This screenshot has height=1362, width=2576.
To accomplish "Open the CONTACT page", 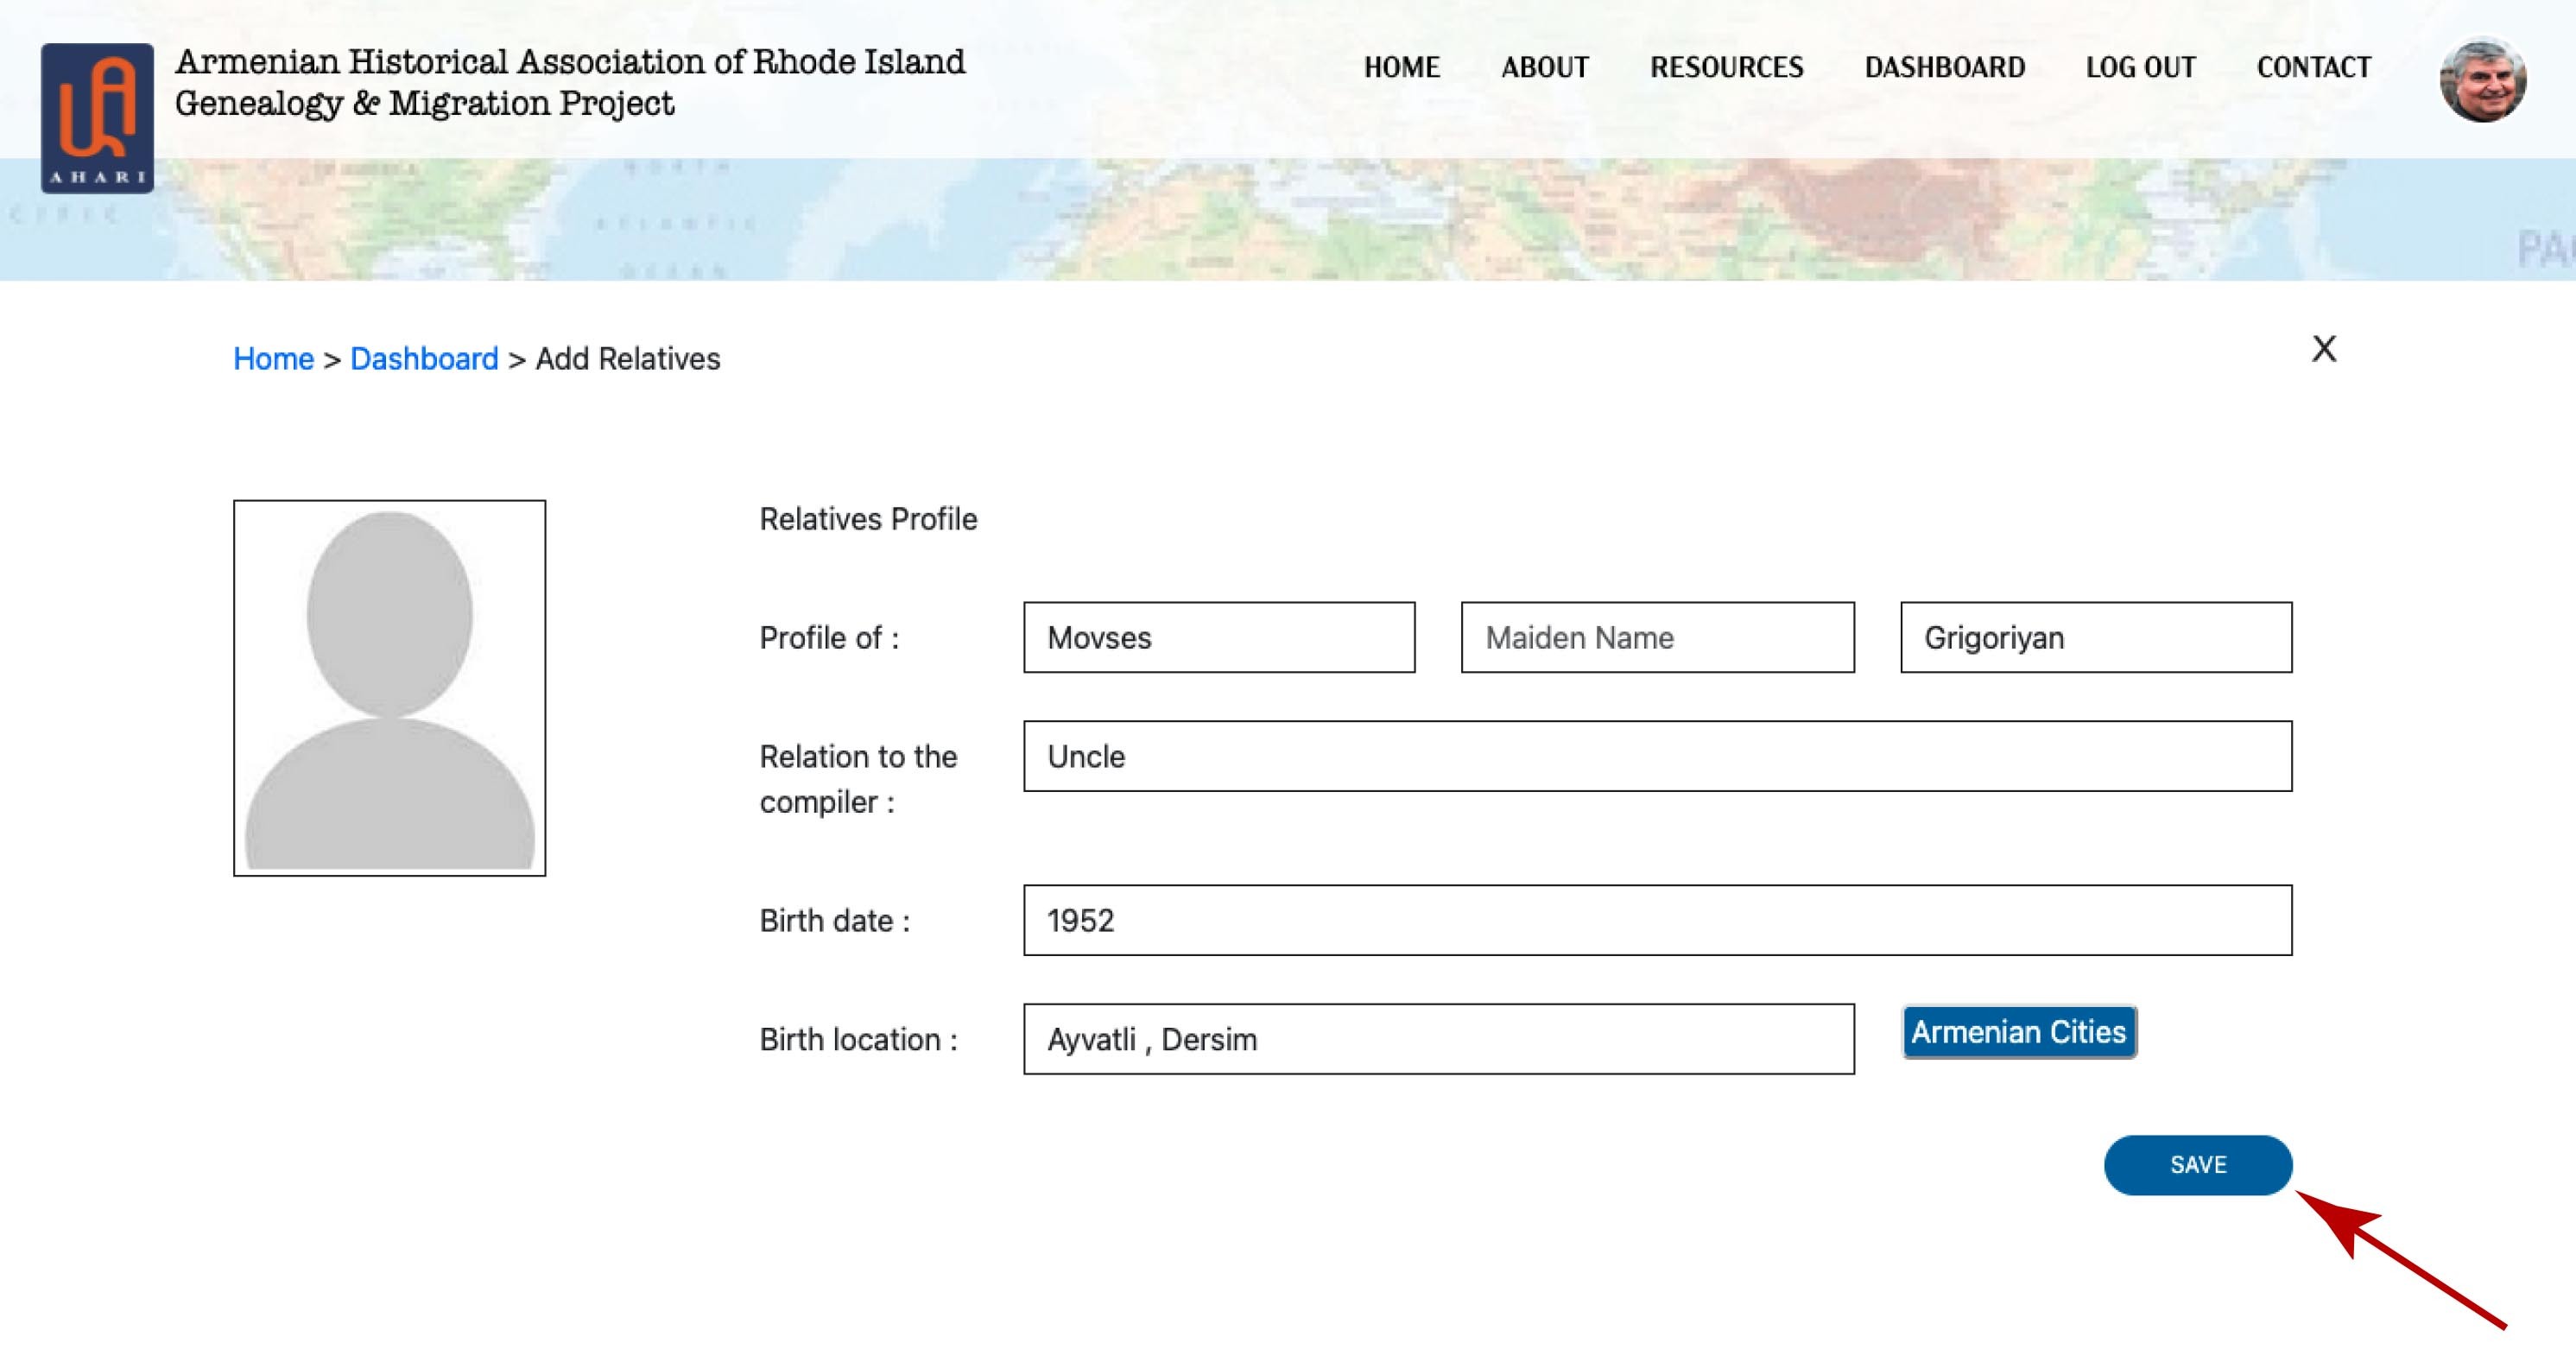I will [x=2313, y=67].
